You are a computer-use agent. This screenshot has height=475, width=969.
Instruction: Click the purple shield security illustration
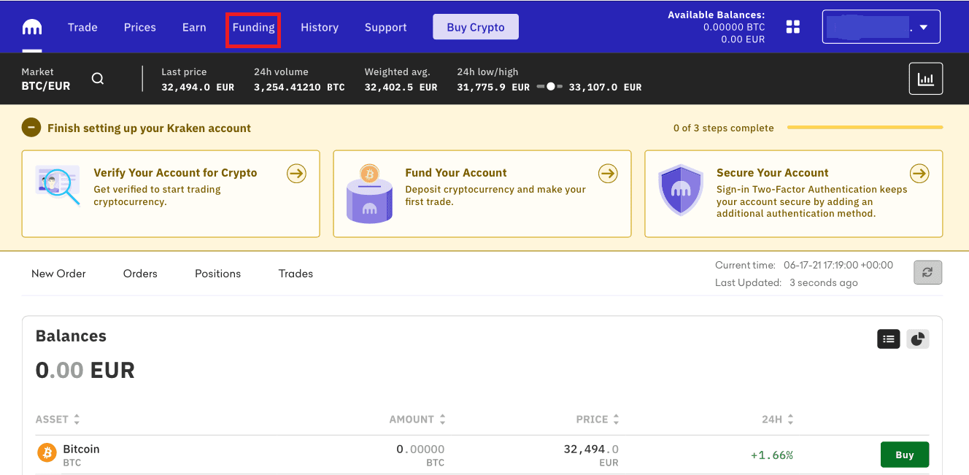[x=681, y=190]
